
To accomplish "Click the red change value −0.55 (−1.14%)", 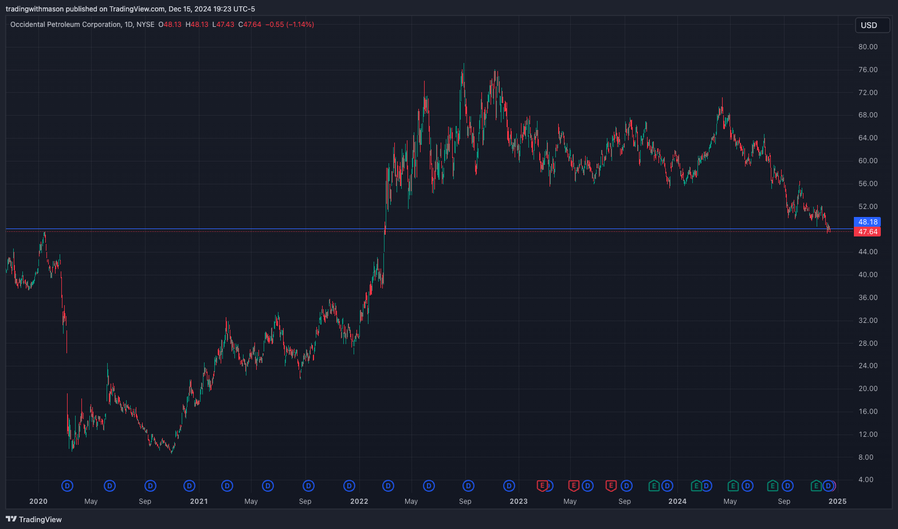I will pyautogui.click(x=289, y=25).
